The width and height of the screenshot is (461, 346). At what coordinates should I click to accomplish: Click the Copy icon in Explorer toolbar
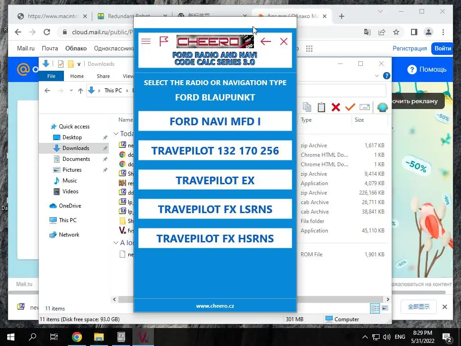(x=307, y=107)
